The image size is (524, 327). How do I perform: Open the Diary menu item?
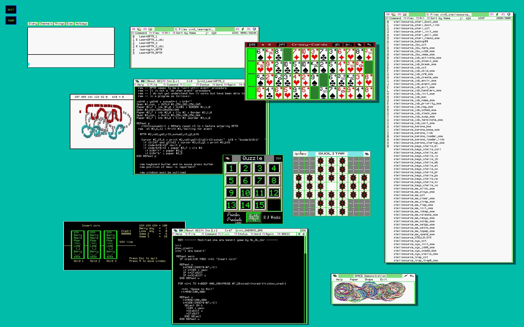click(33, 24)
